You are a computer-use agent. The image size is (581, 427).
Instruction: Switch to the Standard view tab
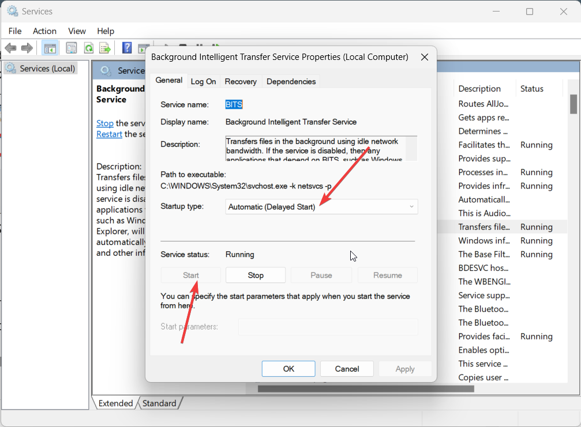click(159, 403)
